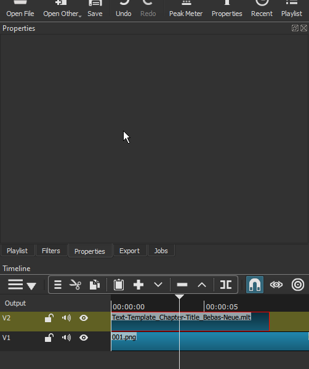The height and width of the screenshot is (369, 309).
Task: Click the Ripple Delete minus icon
Action: (x=182, y=285)
